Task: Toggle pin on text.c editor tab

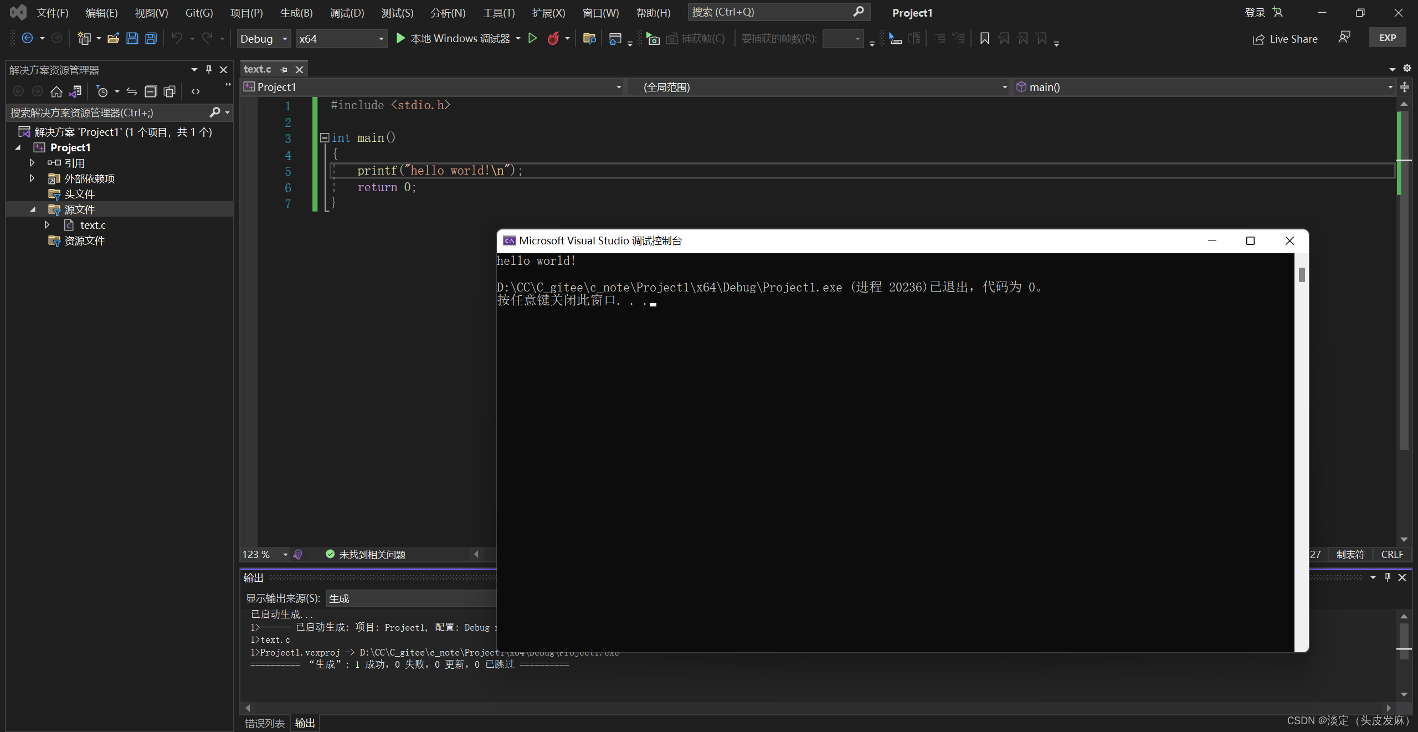Action: (x=284, y=69)
